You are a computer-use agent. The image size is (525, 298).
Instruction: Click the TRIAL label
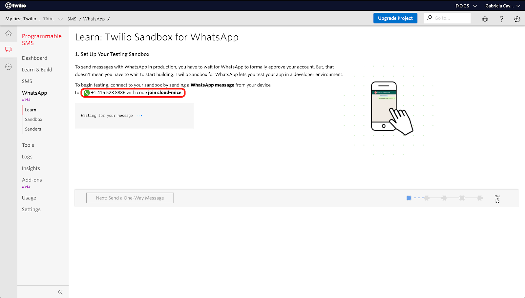[49, 19]
